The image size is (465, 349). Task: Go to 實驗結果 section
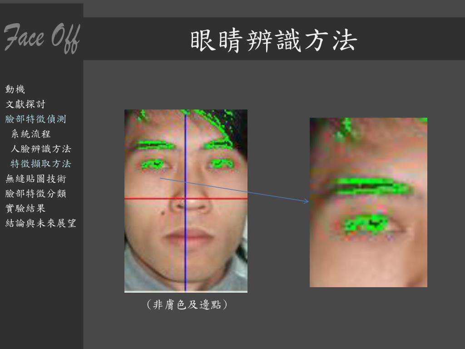(25, 208)
